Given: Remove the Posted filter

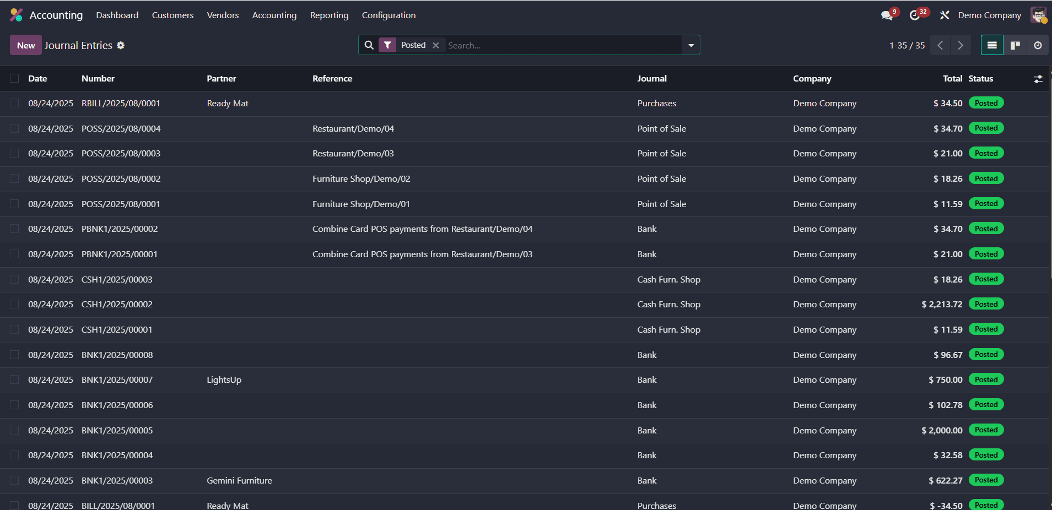Looking at the screenshot, I should click(436, 45).
